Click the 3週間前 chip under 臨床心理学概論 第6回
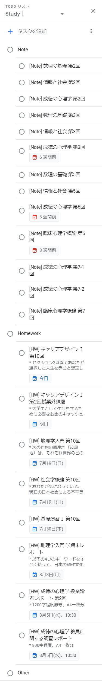The height and width of the screenshot is (681, 102). 44,250
